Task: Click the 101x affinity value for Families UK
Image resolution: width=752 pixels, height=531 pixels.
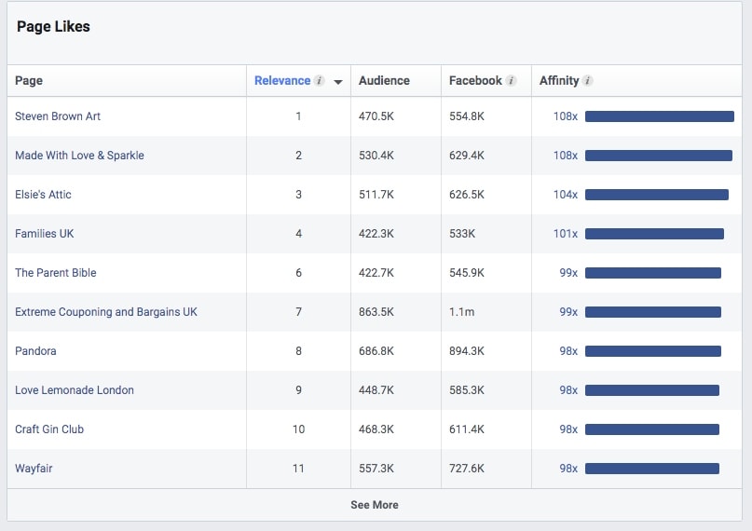Action: (x=565, y=234)
